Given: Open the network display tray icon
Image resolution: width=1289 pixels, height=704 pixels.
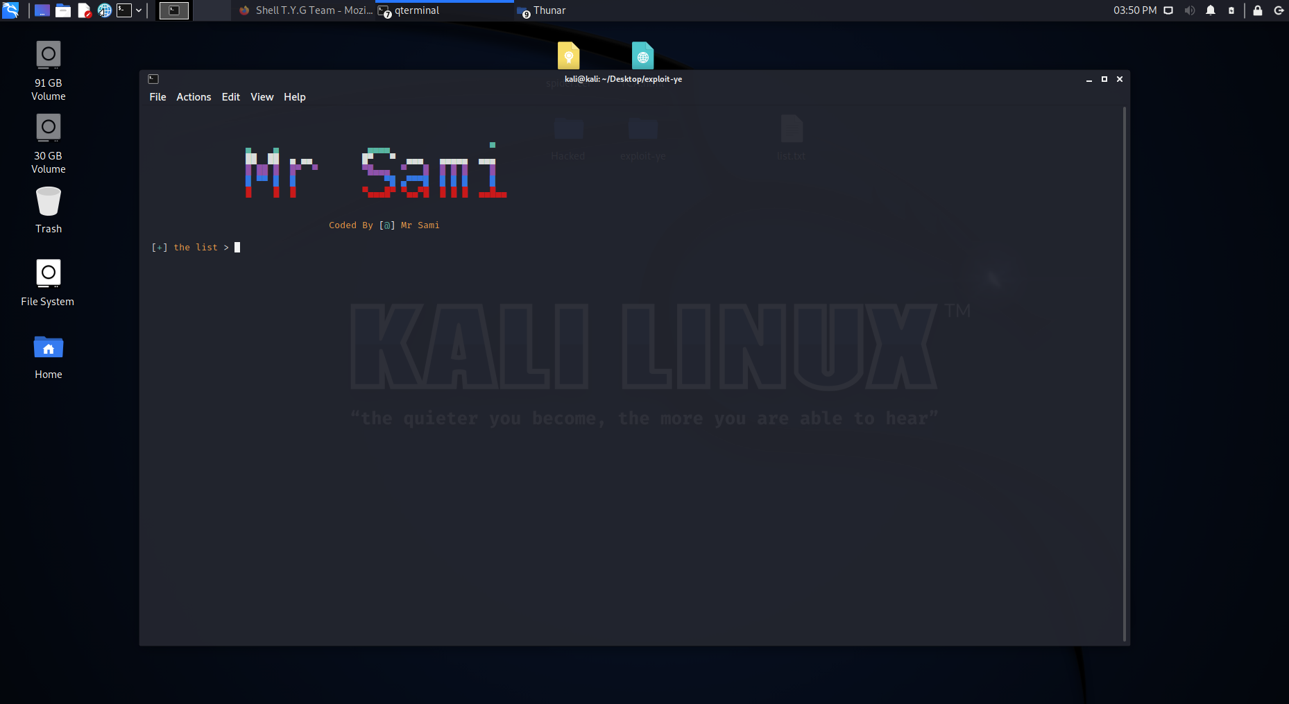Looking at the screenshot, I should tap(1168, 10).
